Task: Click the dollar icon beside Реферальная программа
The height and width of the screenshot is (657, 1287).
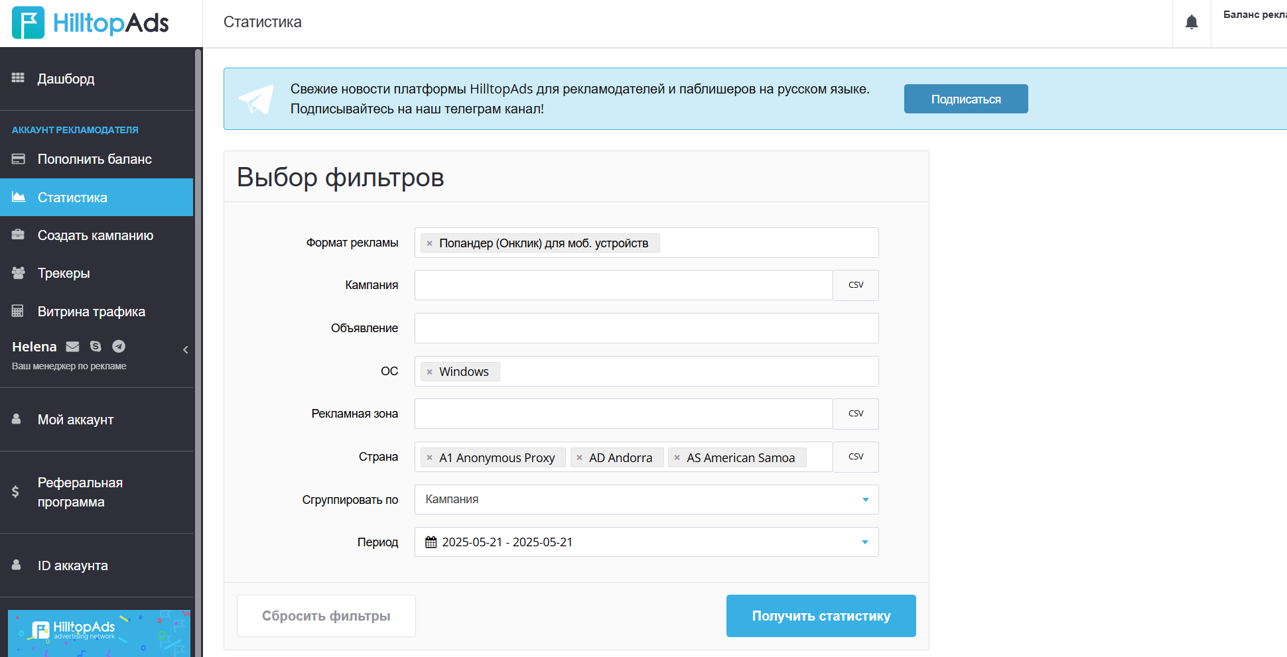Action: click(15, 492)
